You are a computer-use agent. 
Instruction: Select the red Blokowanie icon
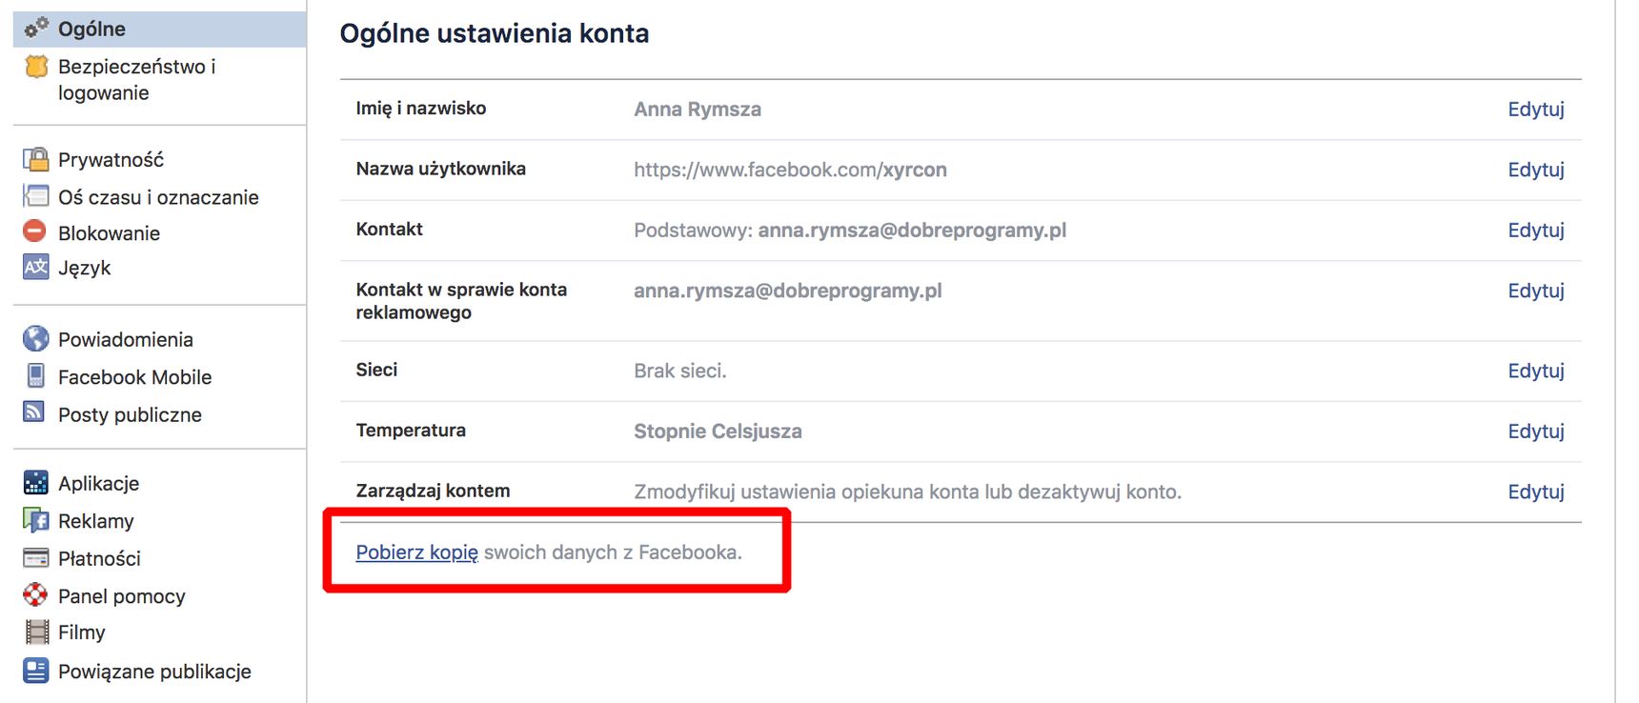click(x=35, y=231)
